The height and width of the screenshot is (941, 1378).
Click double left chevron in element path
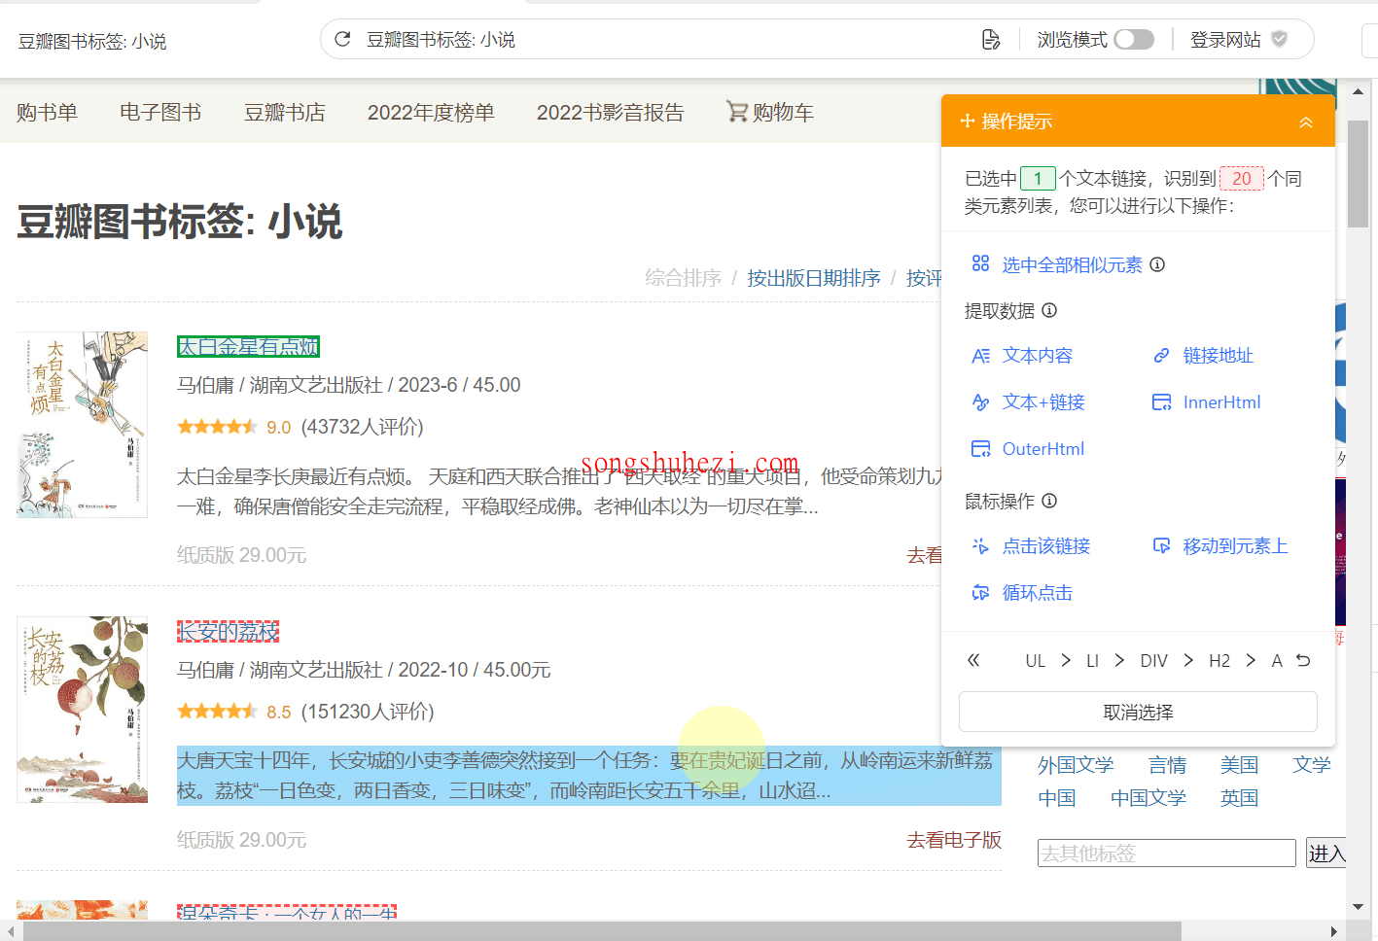pos(973,660)
